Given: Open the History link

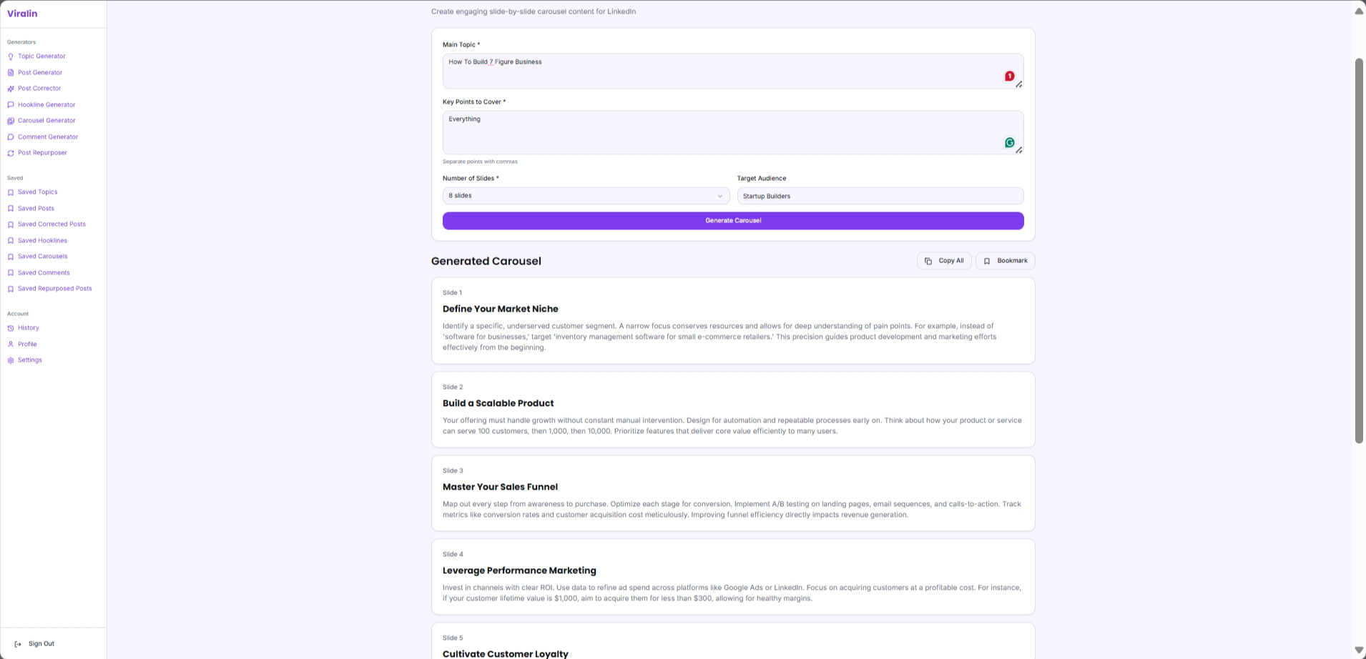Looking at the screenshot, I should click(29, 328).
